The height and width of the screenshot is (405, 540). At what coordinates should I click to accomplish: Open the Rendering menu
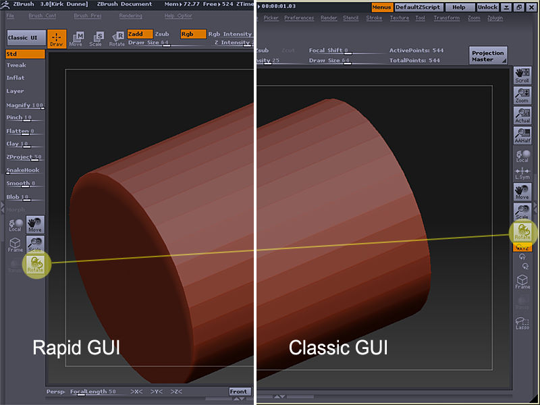130,16
